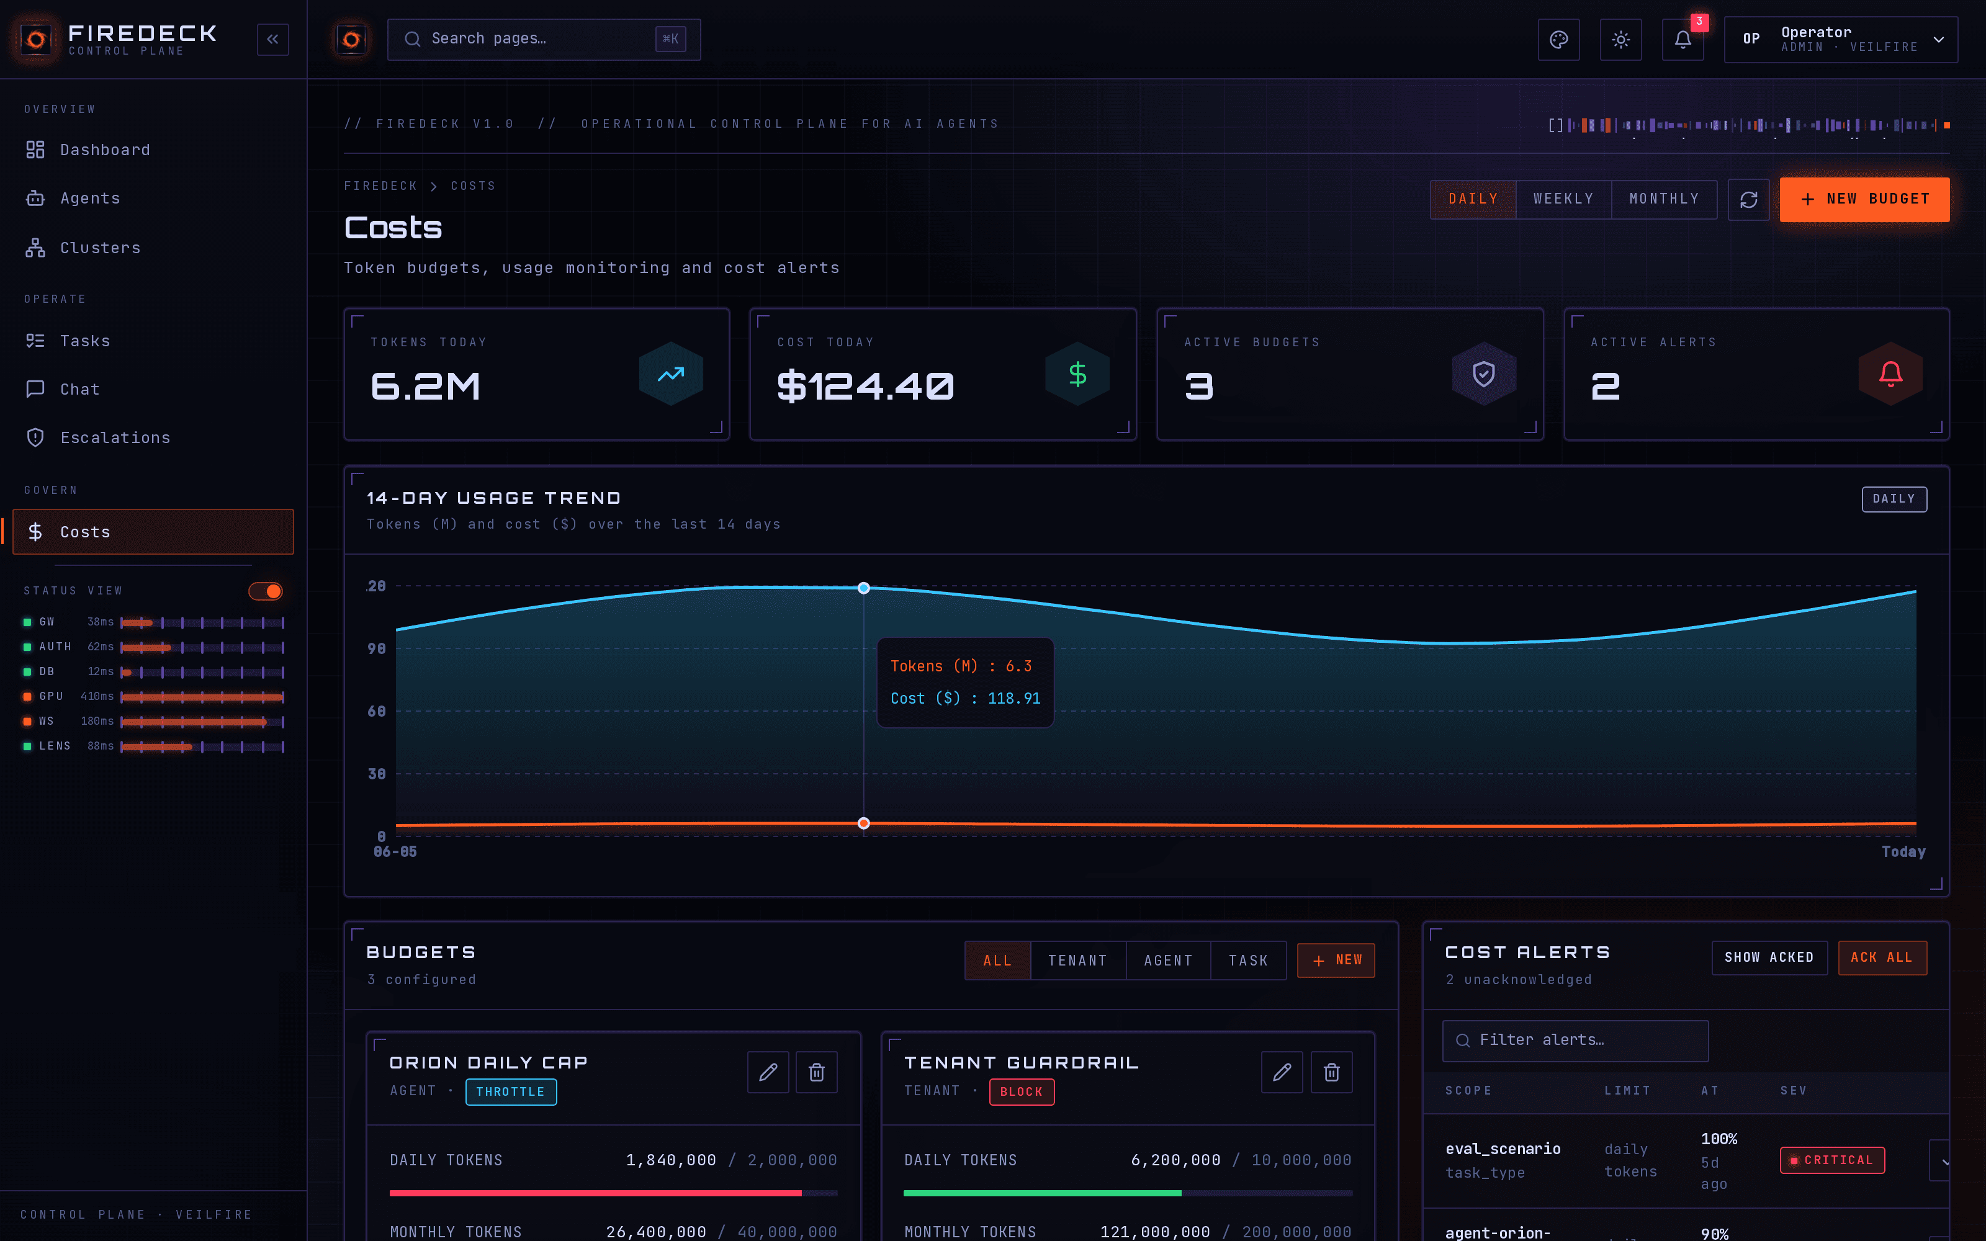Viewport: 1986px width, 1241px height.
Task: Click the WS 180ms status row
Action: pos(153,722)
